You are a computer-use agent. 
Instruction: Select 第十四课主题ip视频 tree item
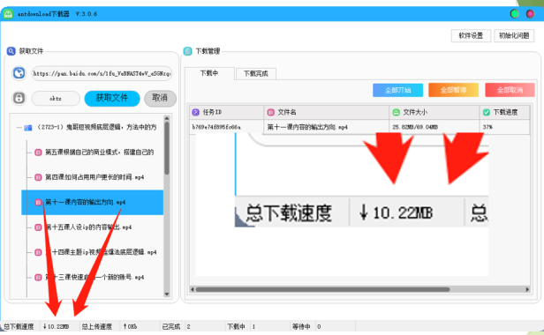click(101, 252)
